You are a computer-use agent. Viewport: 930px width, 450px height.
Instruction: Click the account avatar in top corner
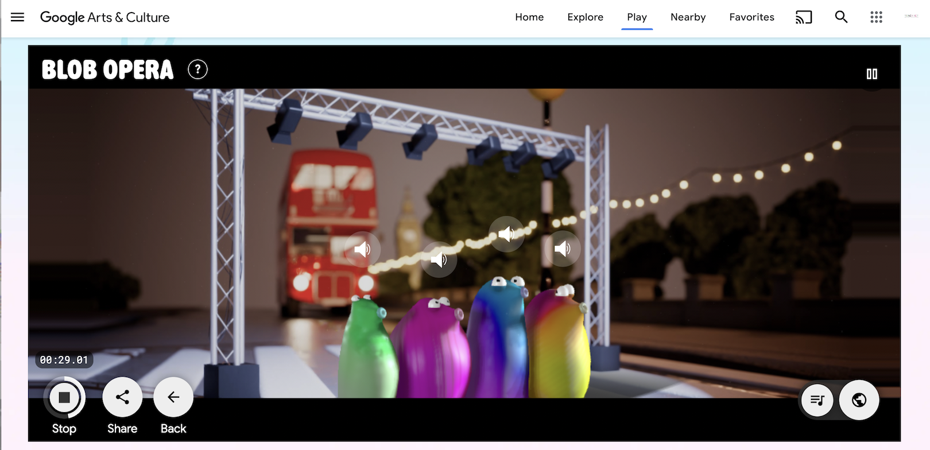click(x=911, y=17)
